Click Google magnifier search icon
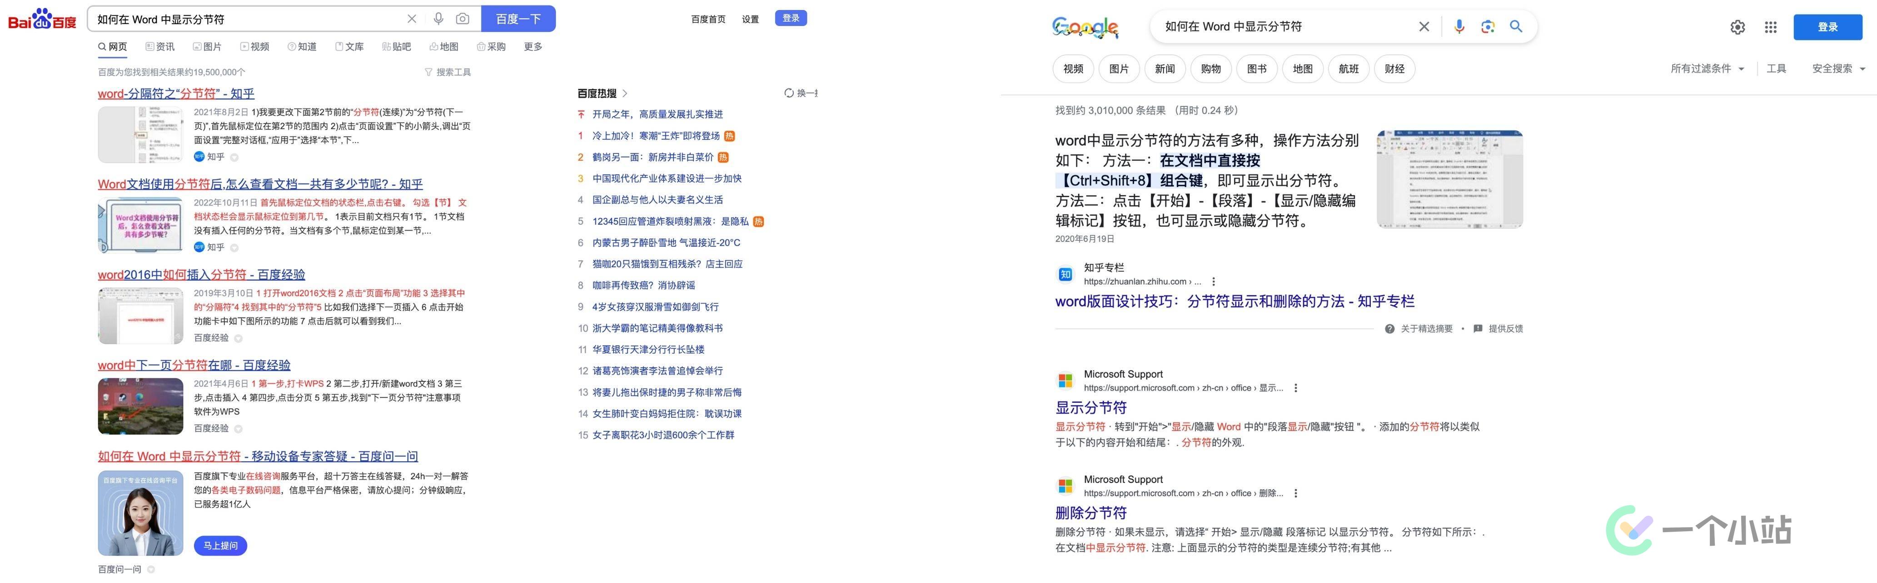The image size is (1877, 583). pos(1516,27)
